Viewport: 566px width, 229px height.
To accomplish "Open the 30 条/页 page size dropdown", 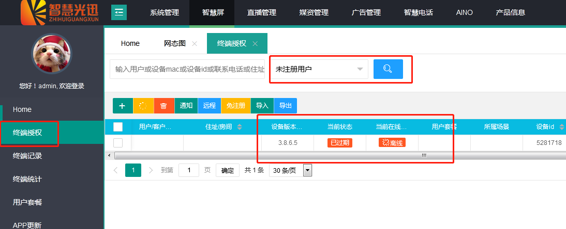I will point(291,170).
